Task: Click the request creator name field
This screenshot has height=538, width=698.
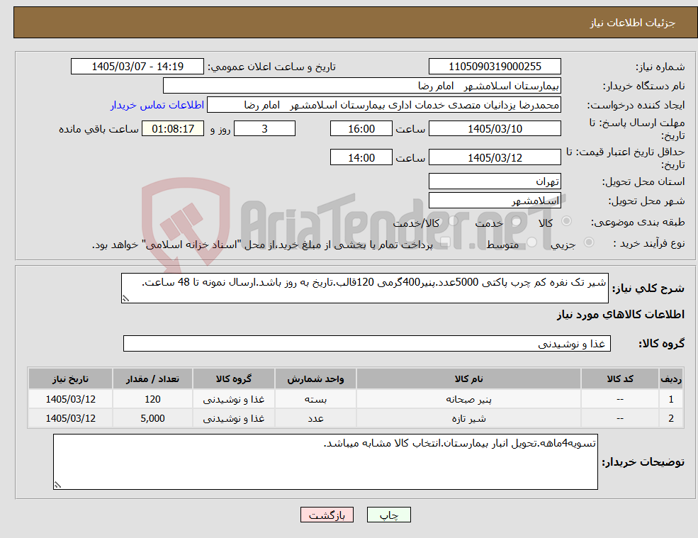Action: pyautogui.click(x=383, y=105)
